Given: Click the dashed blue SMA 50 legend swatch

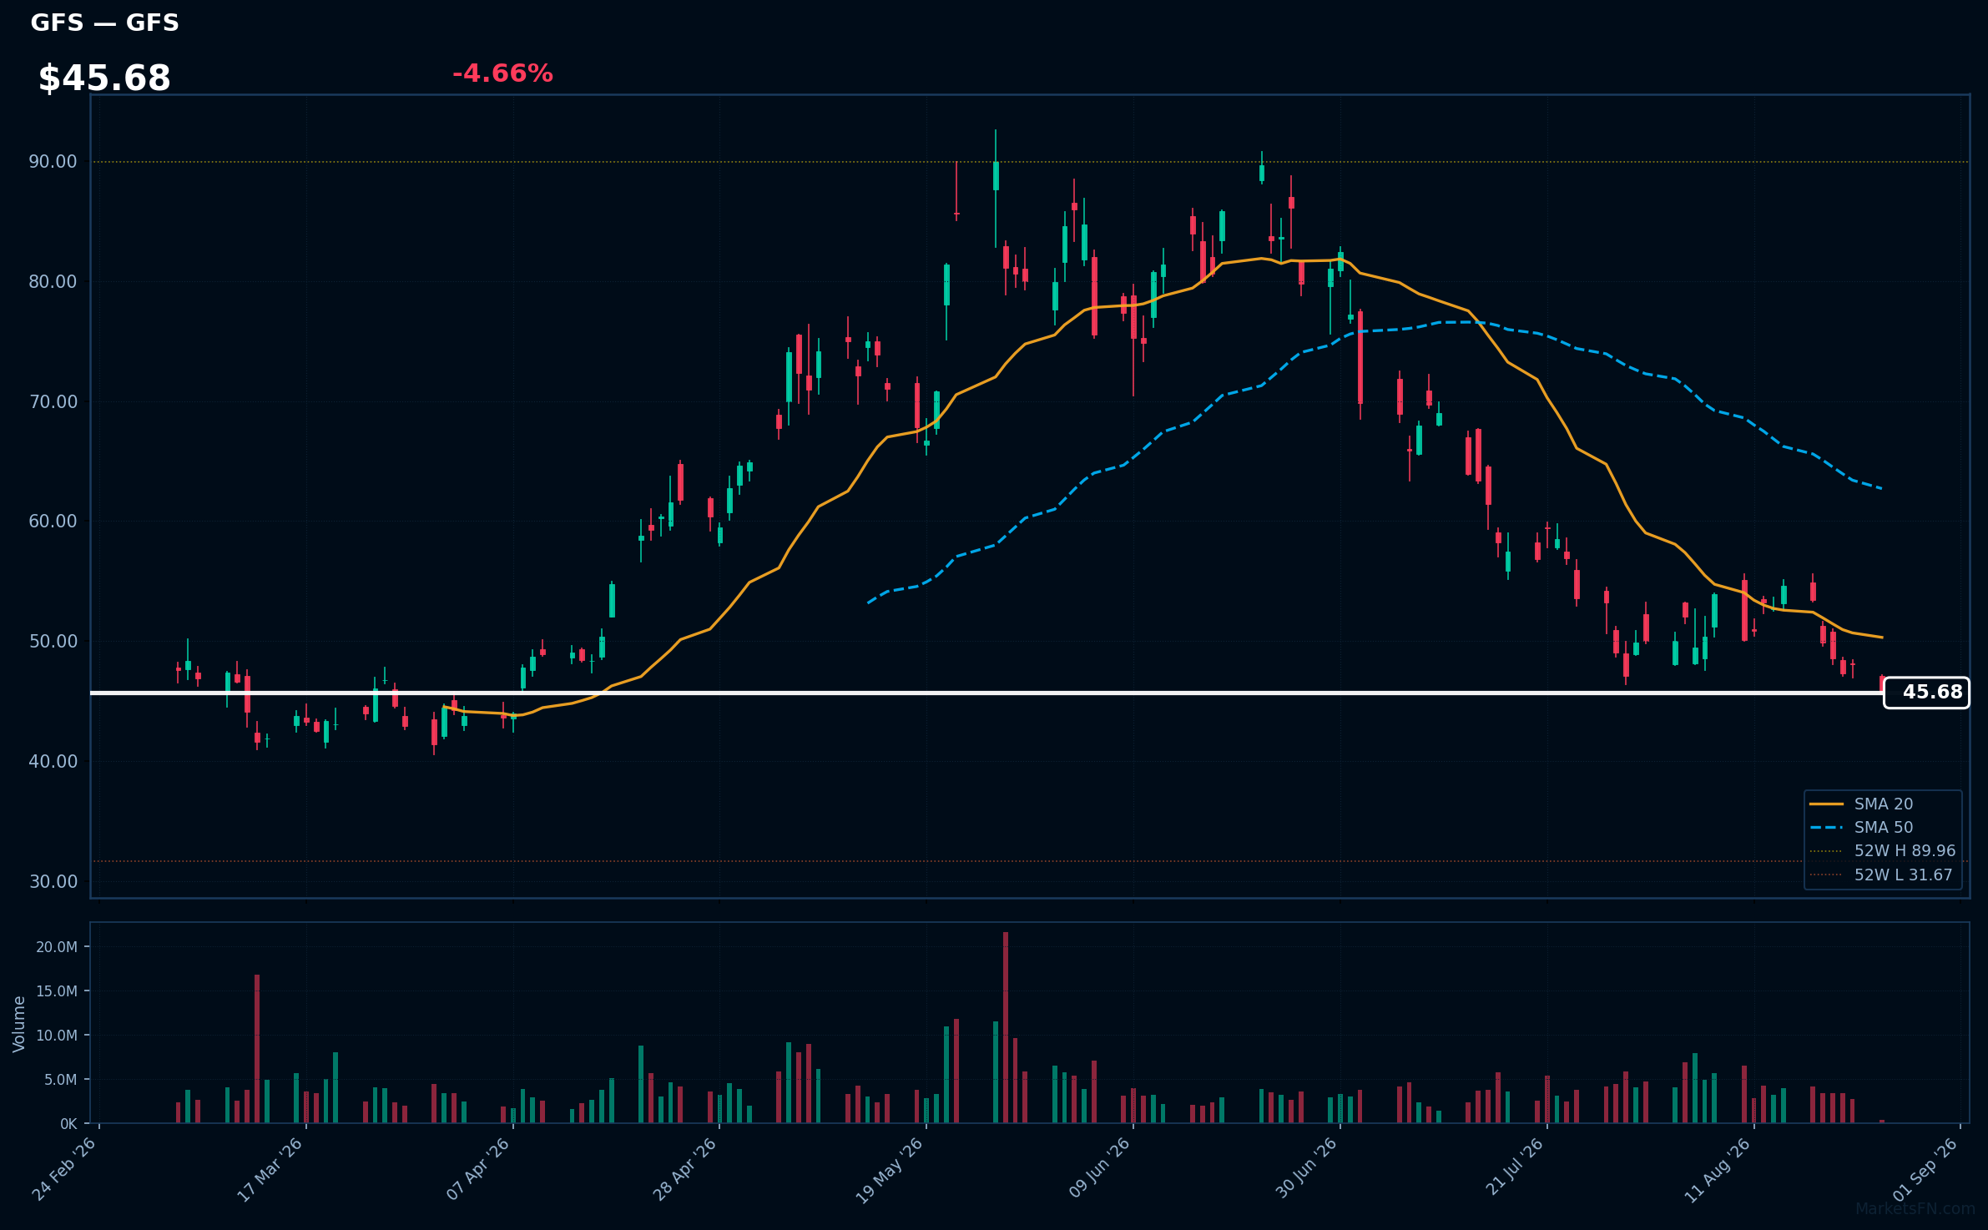Looking at the screenshot, I should coord(1826,827).
